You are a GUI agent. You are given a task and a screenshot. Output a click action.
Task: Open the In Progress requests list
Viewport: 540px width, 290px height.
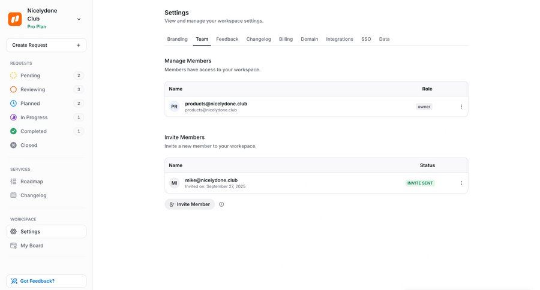tap(34, 117)
